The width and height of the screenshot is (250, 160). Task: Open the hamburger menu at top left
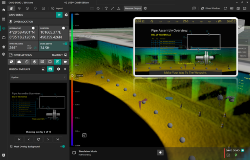pos(4,3)
